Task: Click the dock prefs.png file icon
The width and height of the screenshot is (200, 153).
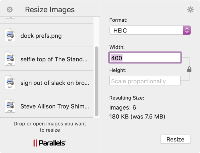Action: point(10,35)
